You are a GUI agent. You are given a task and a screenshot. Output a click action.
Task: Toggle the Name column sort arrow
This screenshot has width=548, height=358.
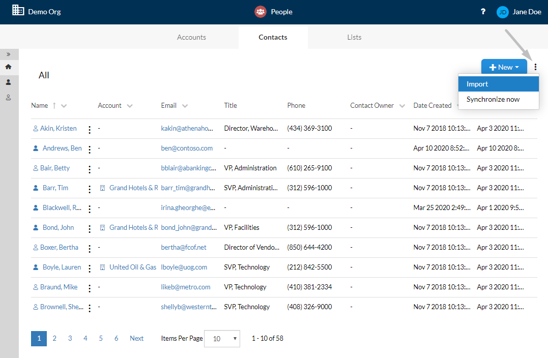pos(54,105)
